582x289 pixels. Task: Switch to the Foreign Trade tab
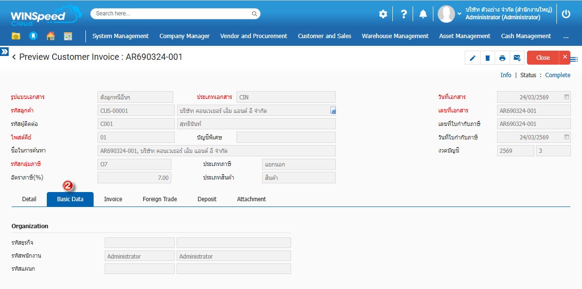tap(160, 199)
